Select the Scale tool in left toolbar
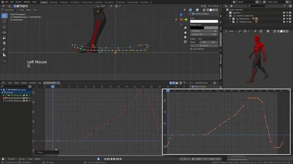293x164 pixels. click(4, 38)
